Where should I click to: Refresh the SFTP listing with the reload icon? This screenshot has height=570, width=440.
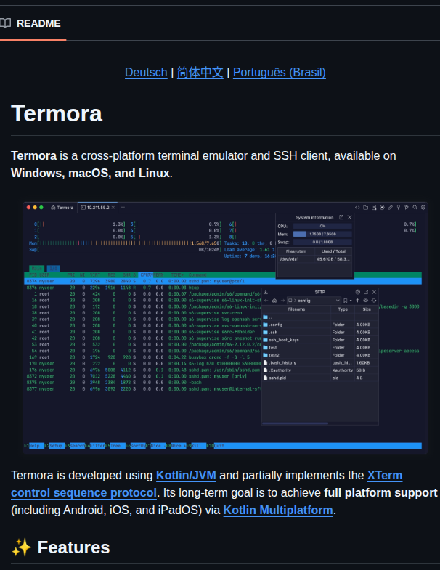click(374, 301)
